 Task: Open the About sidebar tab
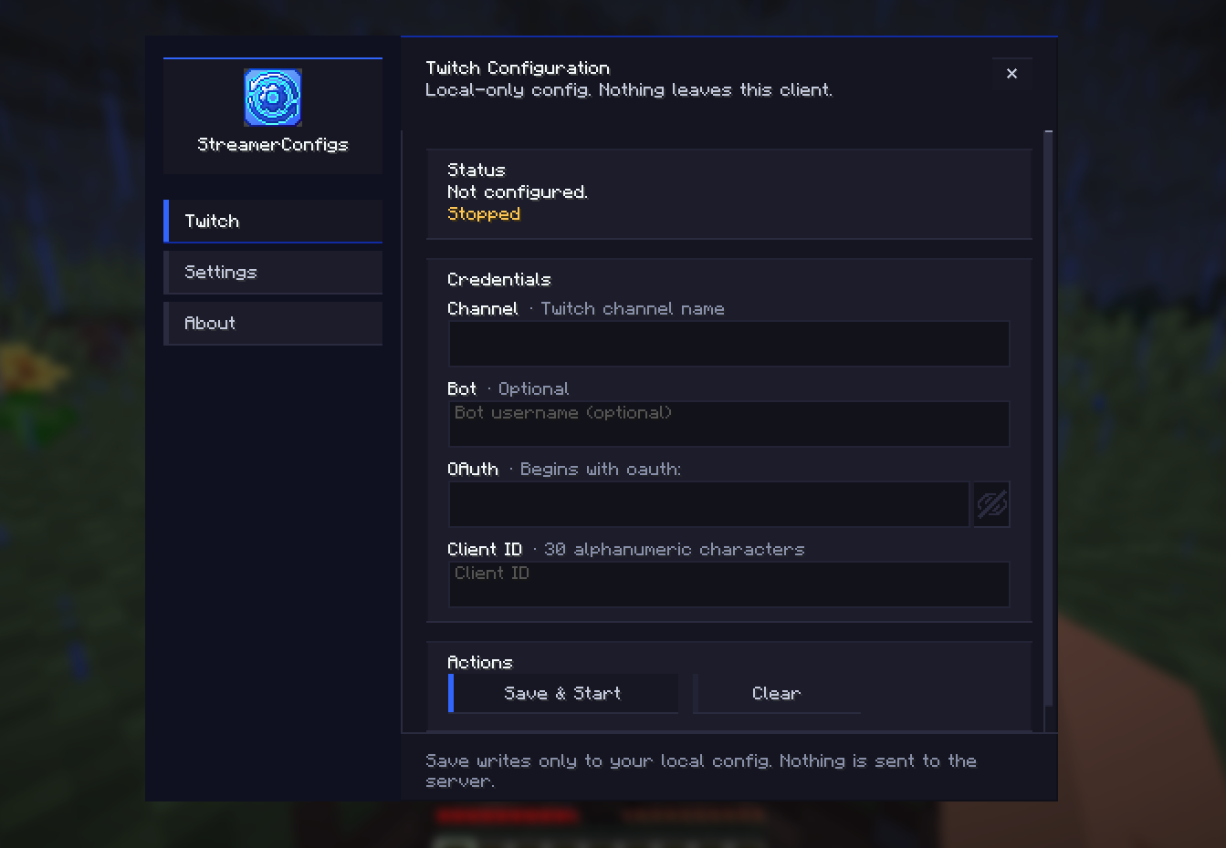click(273, 324)
